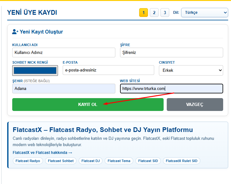This screenshot has height=184, width=231.
Task: Focus the E-Posta address field
Action: click(x=108, y=70)
